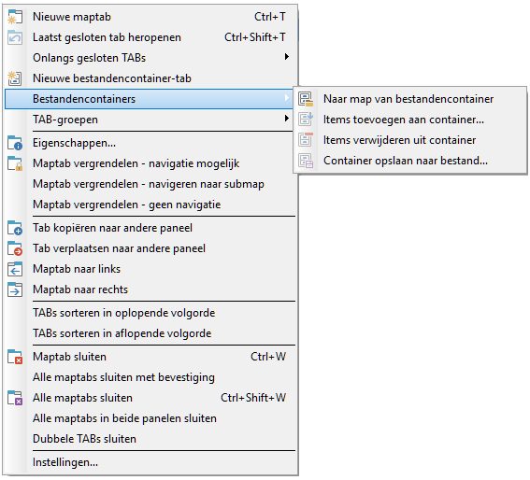This screenshot has width=530, height=480.
Task: Click the Maptab naar rechts arrow icon
Action: tap(15, 289)
